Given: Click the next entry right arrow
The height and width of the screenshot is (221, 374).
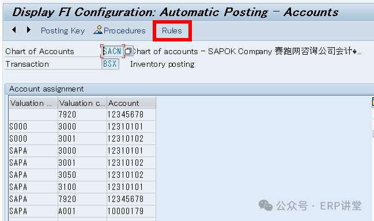Looking at the screenshot, I should (29, 30).
